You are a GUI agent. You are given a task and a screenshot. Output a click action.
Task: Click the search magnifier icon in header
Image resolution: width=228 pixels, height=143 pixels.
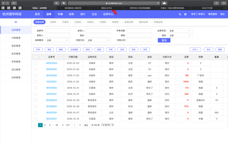tap(180, 14)
